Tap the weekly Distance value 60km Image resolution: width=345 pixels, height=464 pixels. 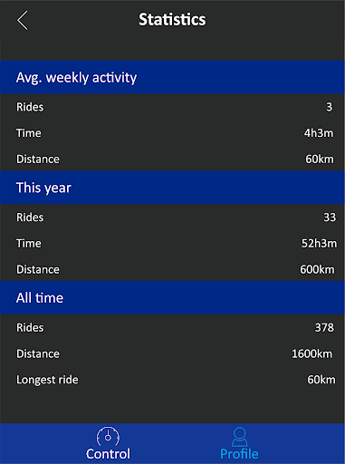[x=320, y=159]
